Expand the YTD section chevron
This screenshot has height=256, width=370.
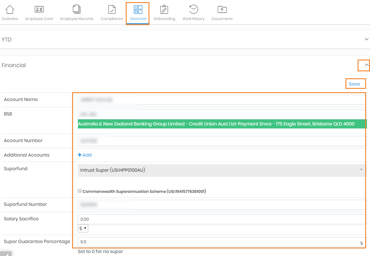[x=366, y=39]
